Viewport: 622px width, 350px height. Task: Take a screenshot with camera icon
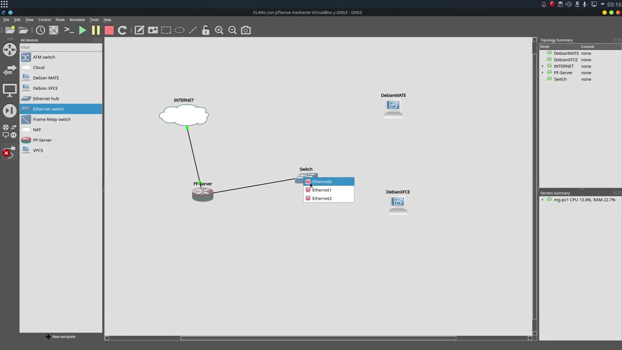(x=246, y=30)
